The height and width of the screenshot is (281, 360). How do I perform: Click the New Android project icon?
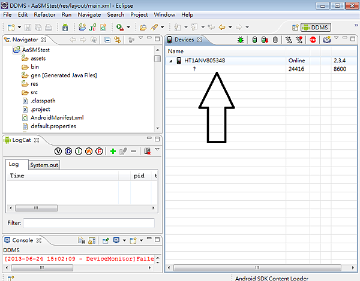click(x=82, y=28)
